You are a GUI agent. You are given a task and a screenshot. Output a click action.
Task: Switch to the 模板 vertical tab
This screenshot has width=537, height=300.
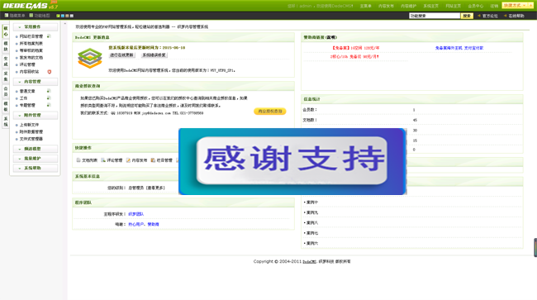tap(6, 106)
